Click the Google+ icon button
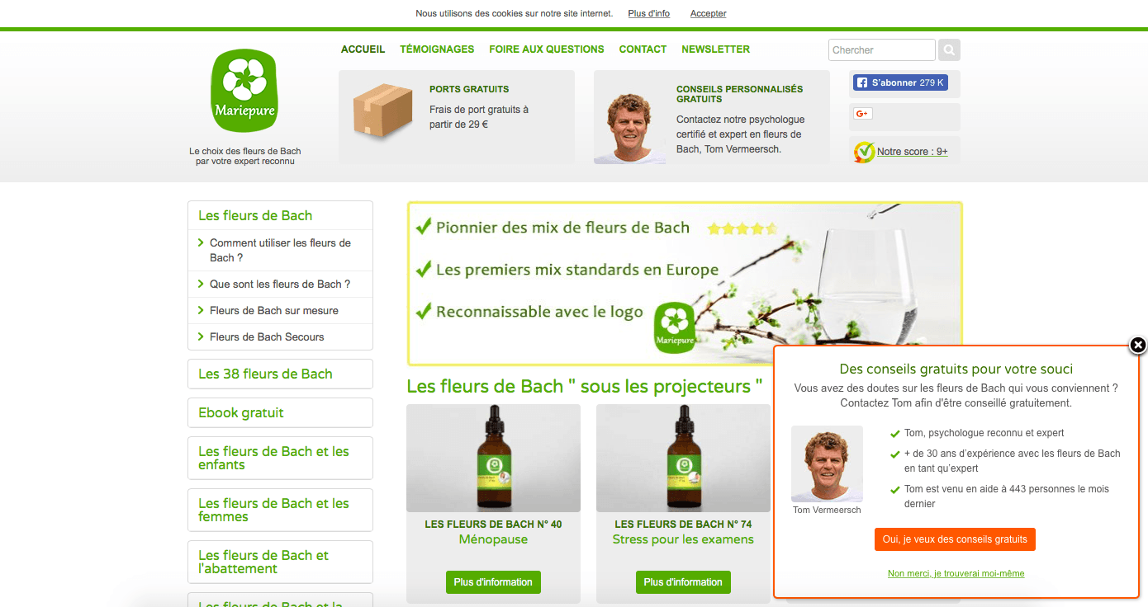1148x607 pixels. click(863, 114)
